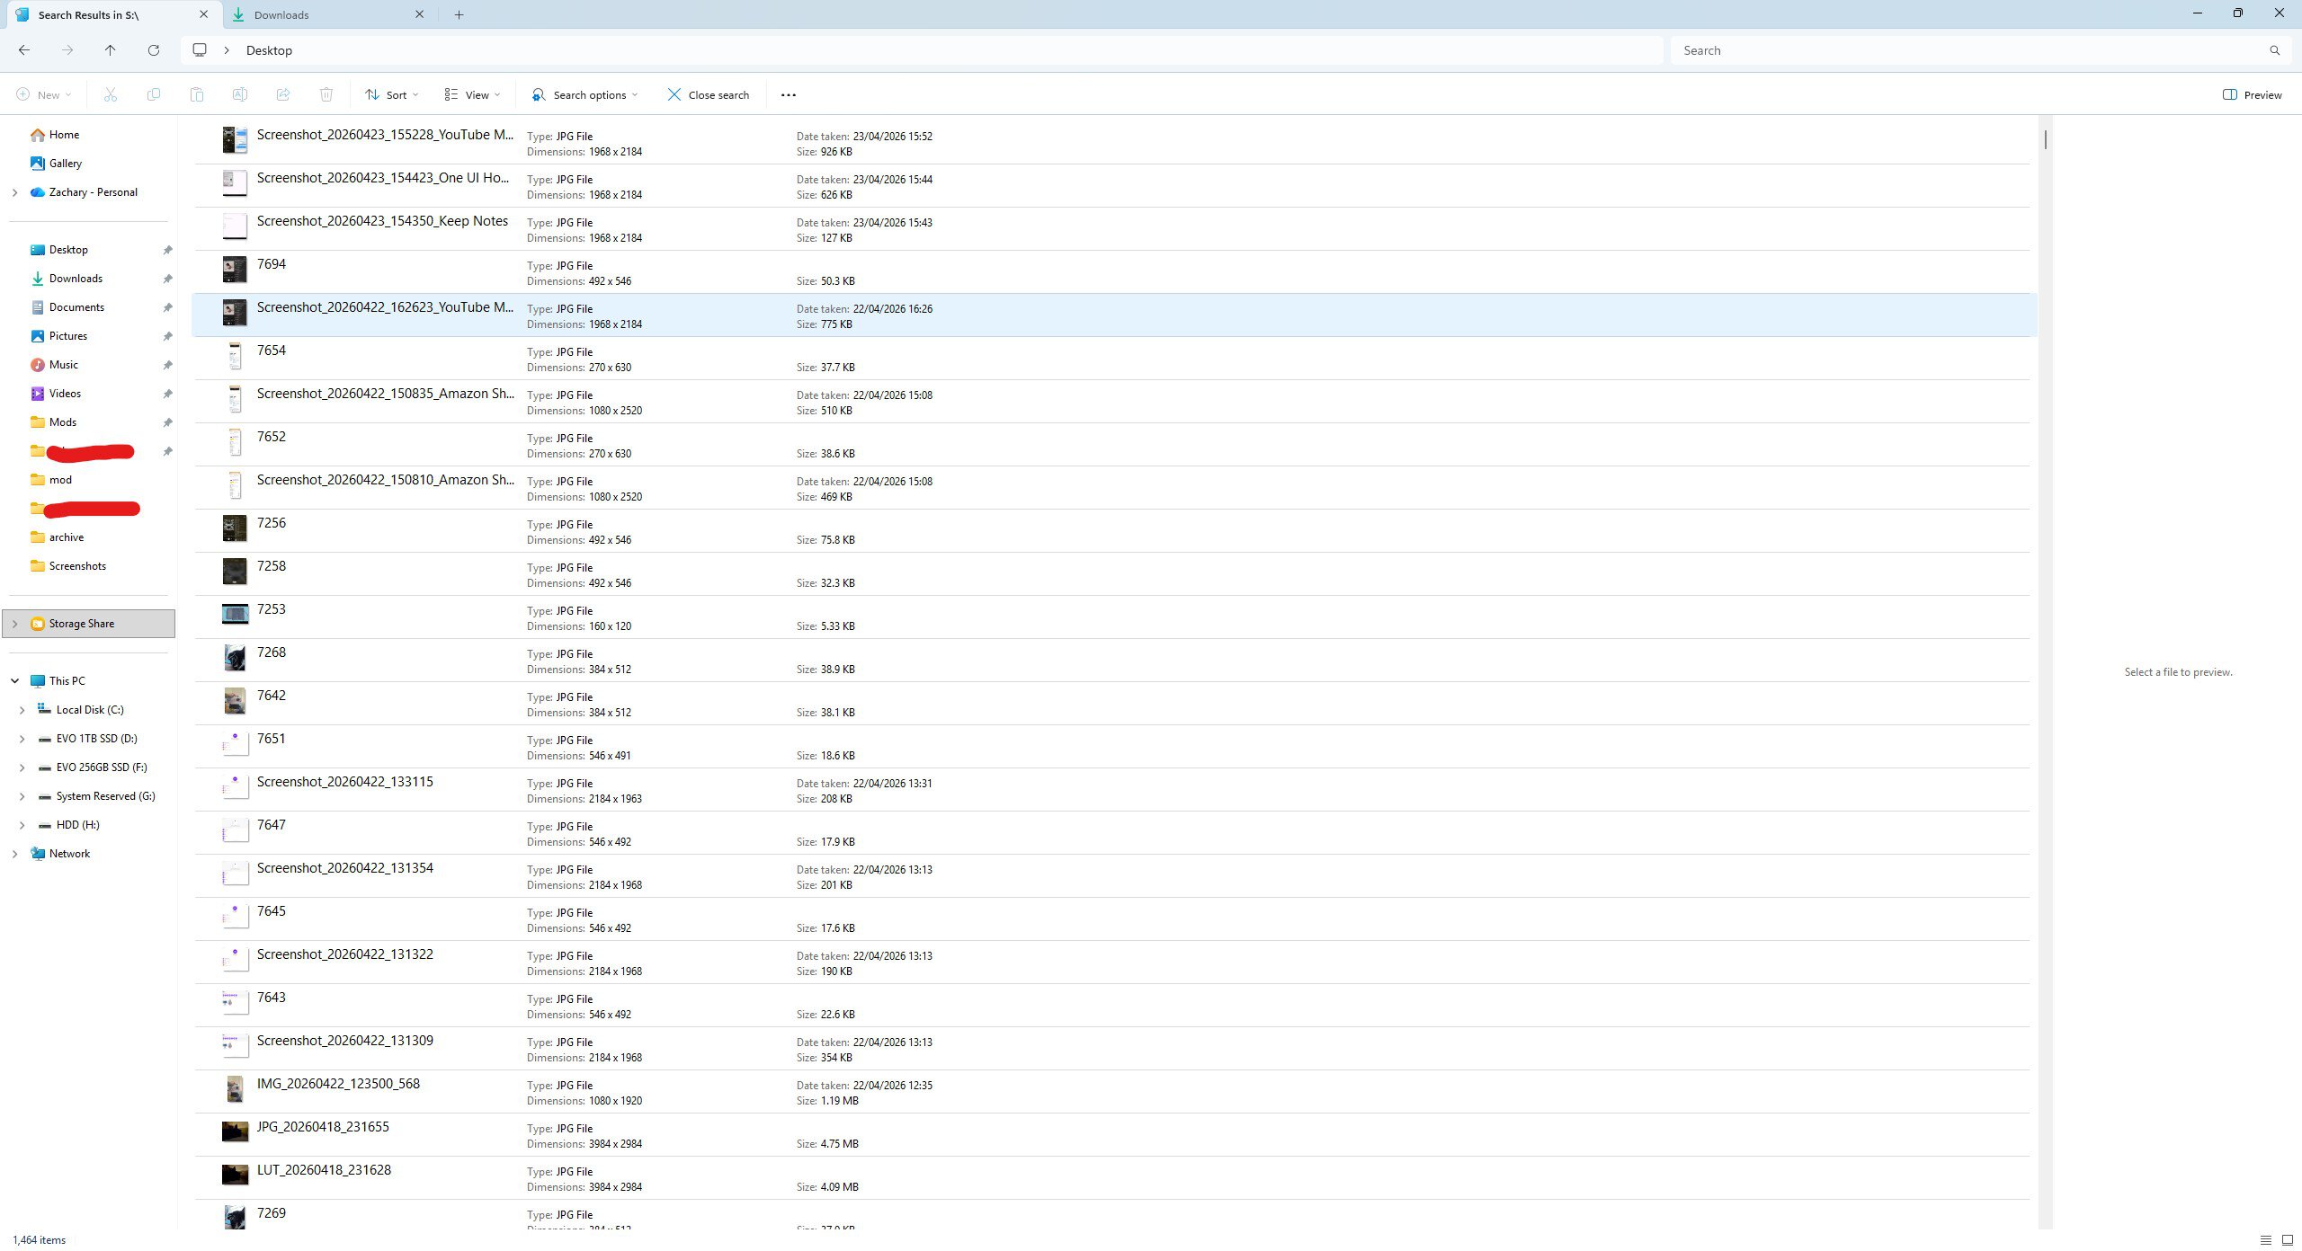Select the Rename icon
Viewport: 2302px width, 1251px height.
coord(240,94)
